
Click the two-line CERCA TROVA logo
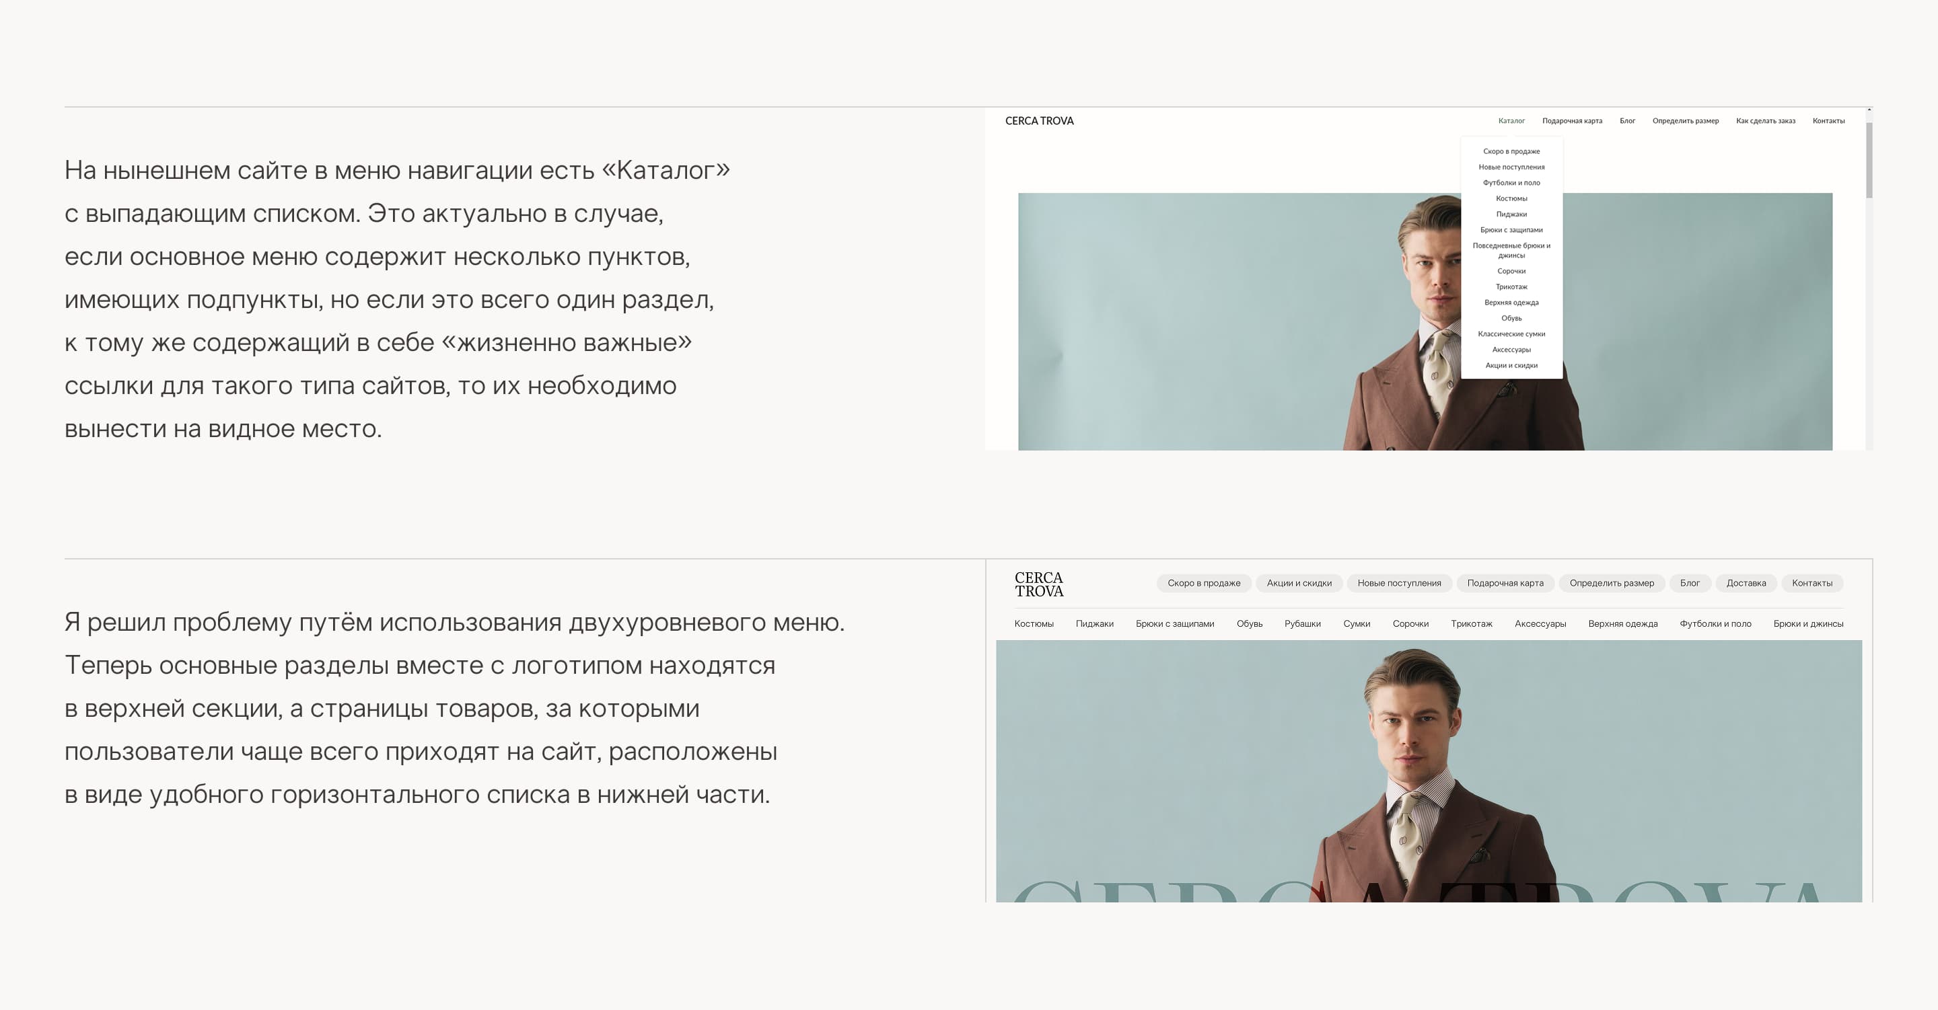(x=1038, y=584)
